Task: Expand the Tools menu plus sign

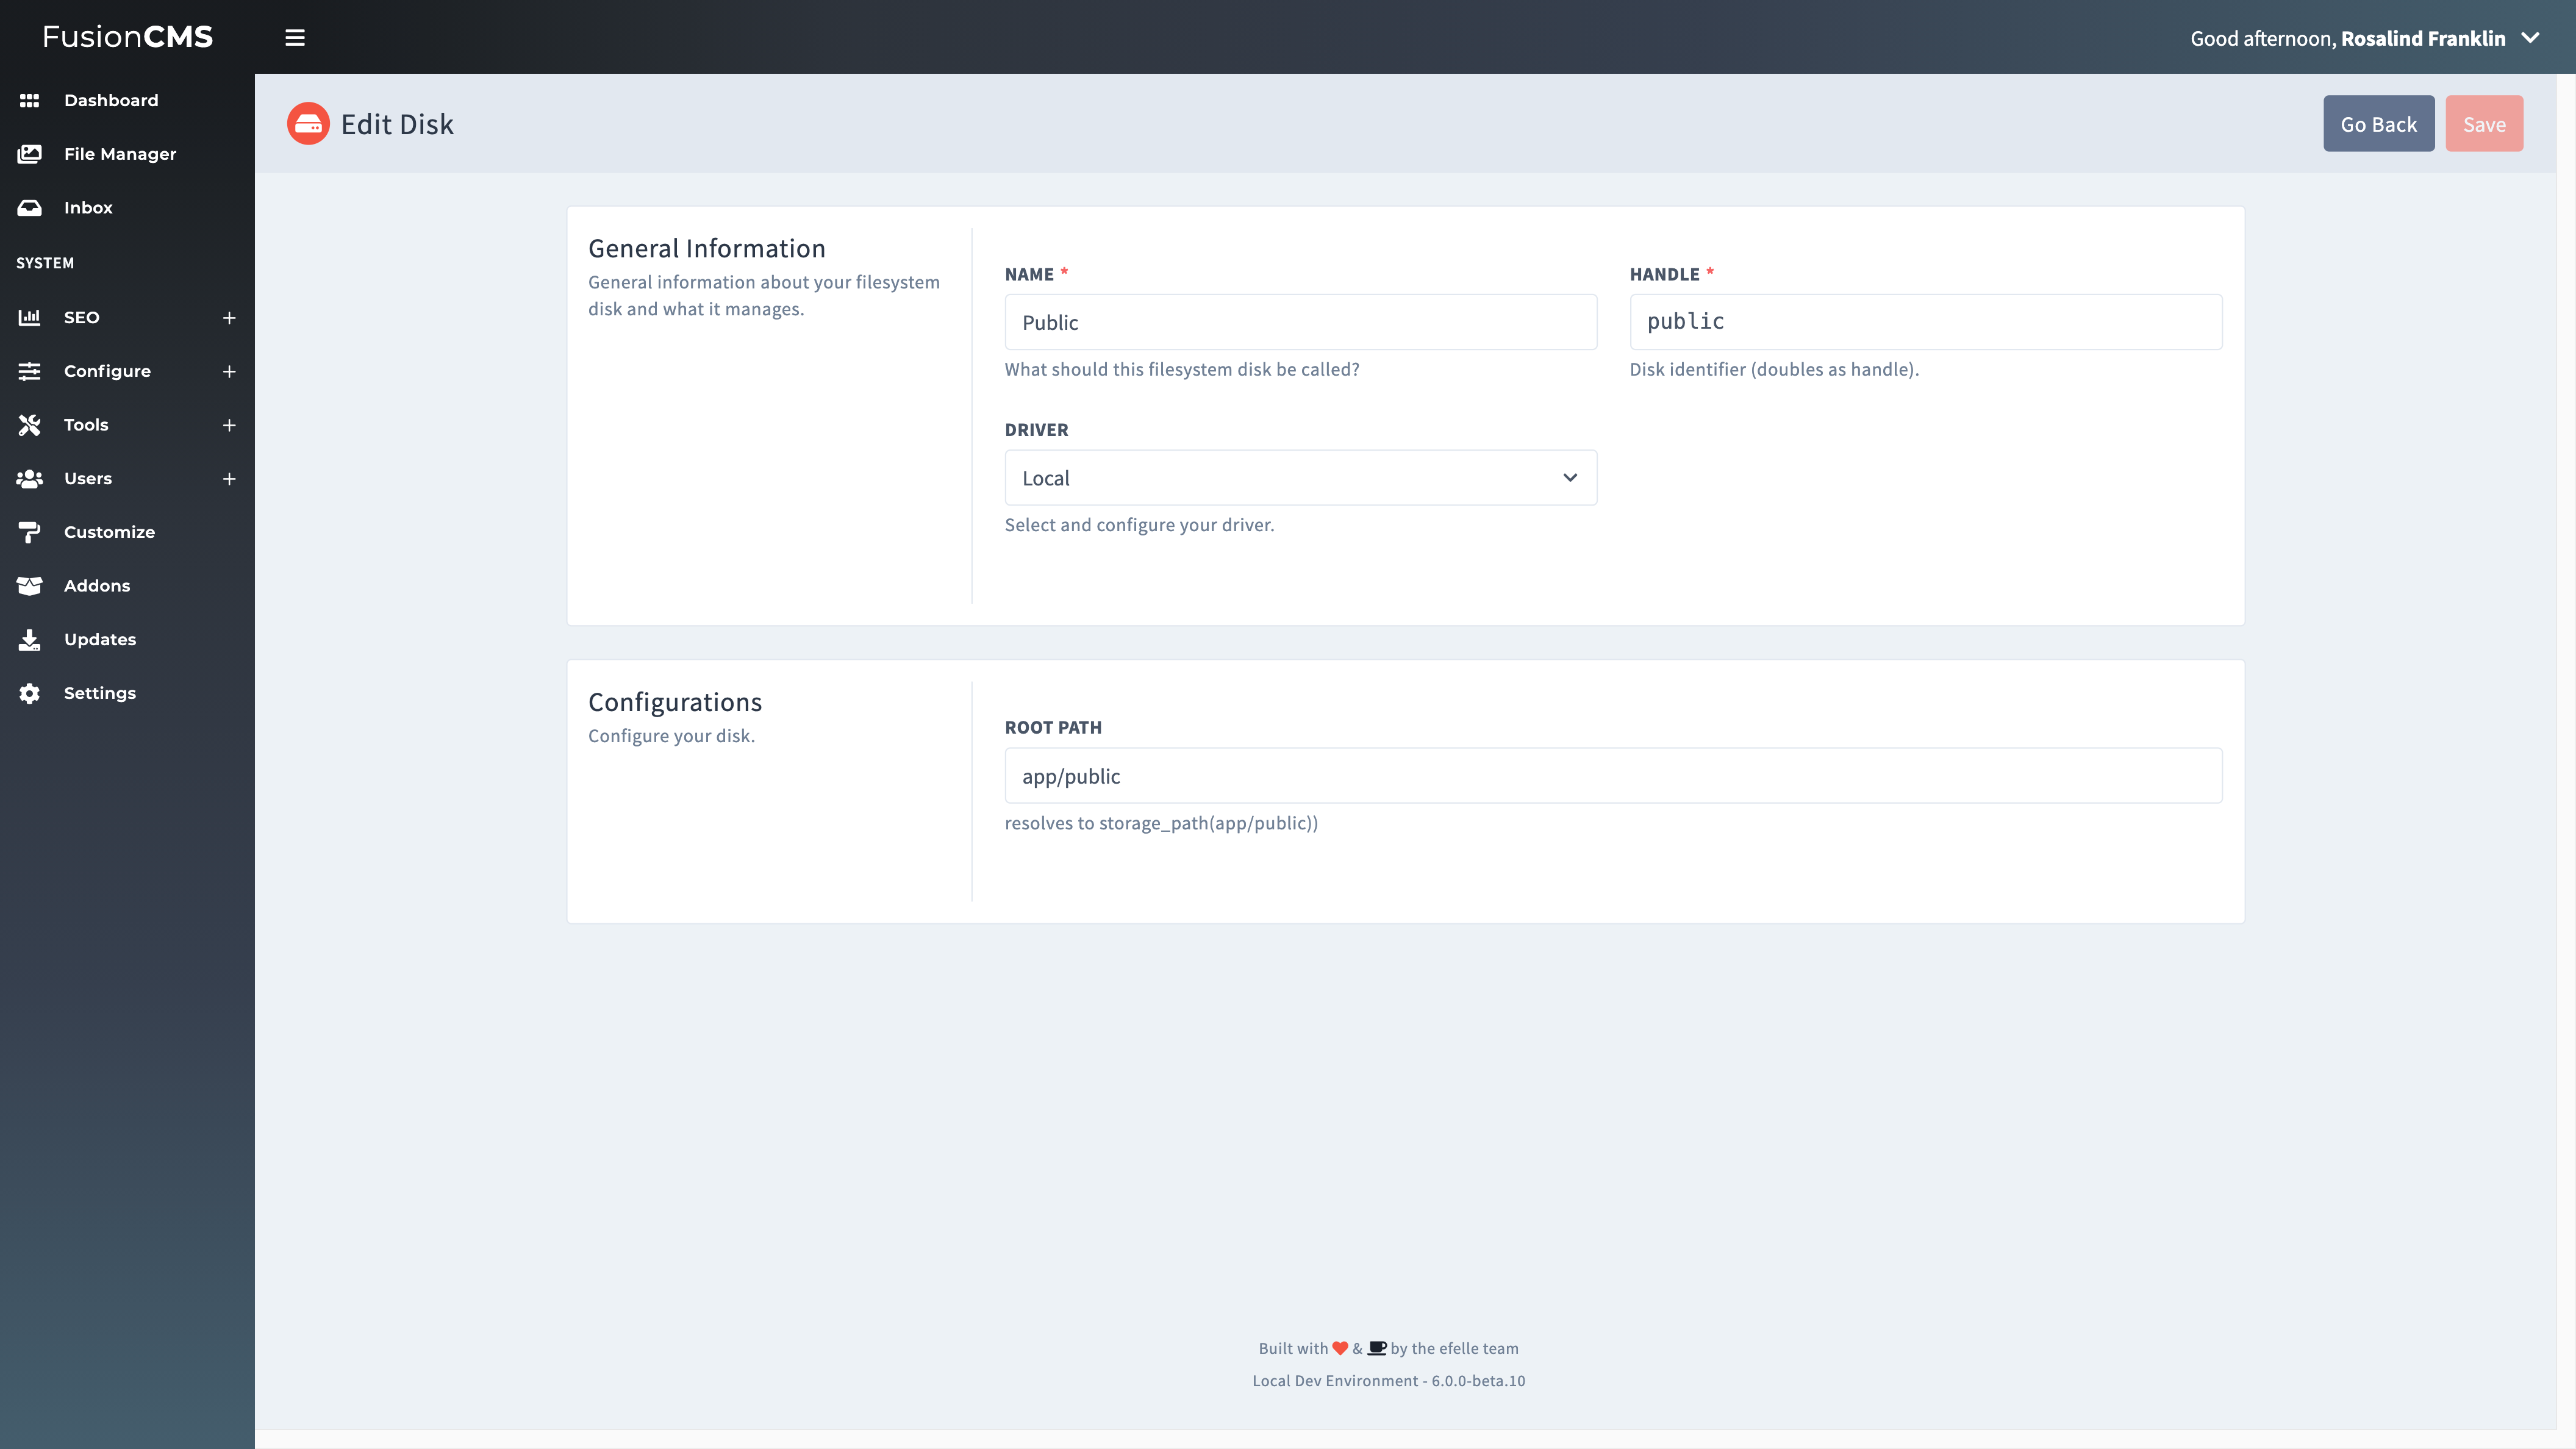Action: 229,425
